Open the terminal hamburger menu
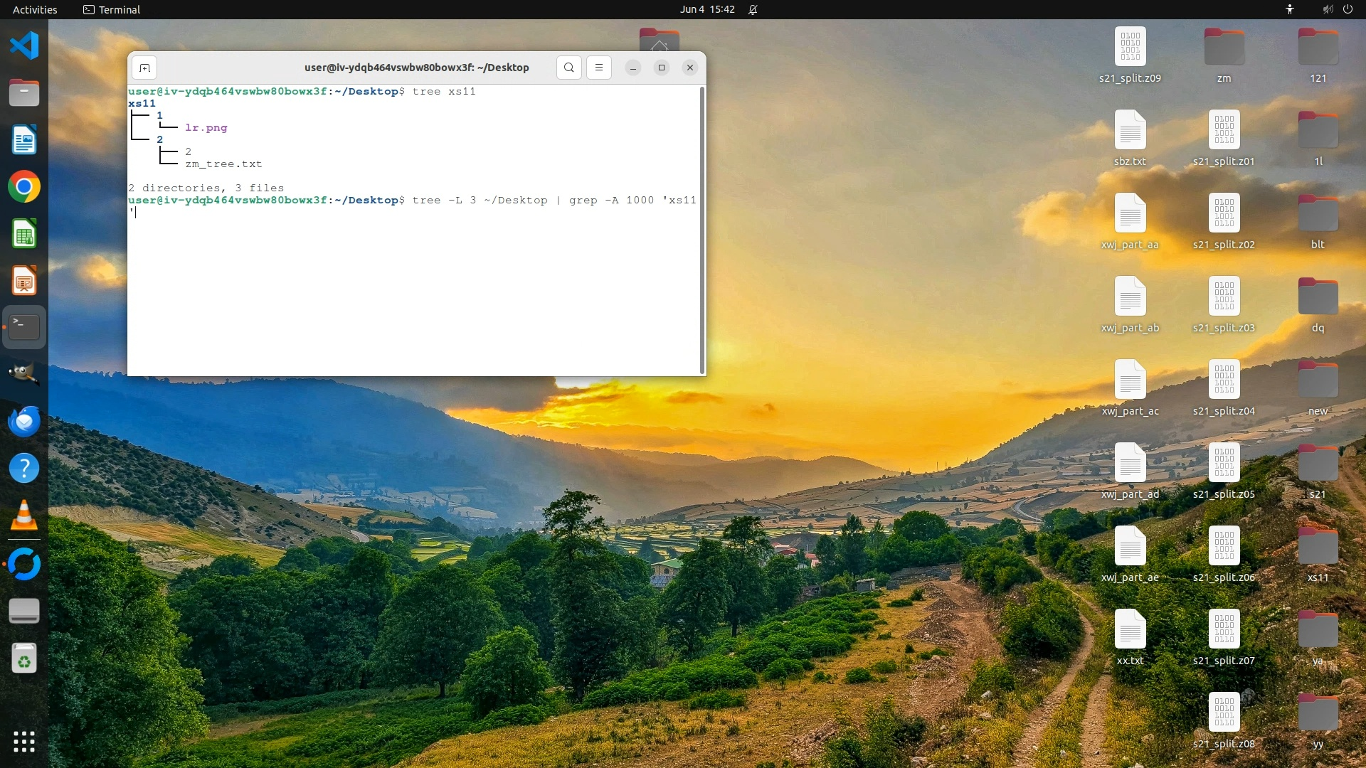Viewport: 1366px width, 768px height. 599,68
